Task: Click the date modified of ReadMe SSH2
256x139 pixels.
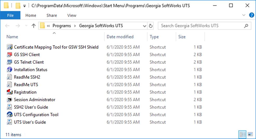Action: 123,77
